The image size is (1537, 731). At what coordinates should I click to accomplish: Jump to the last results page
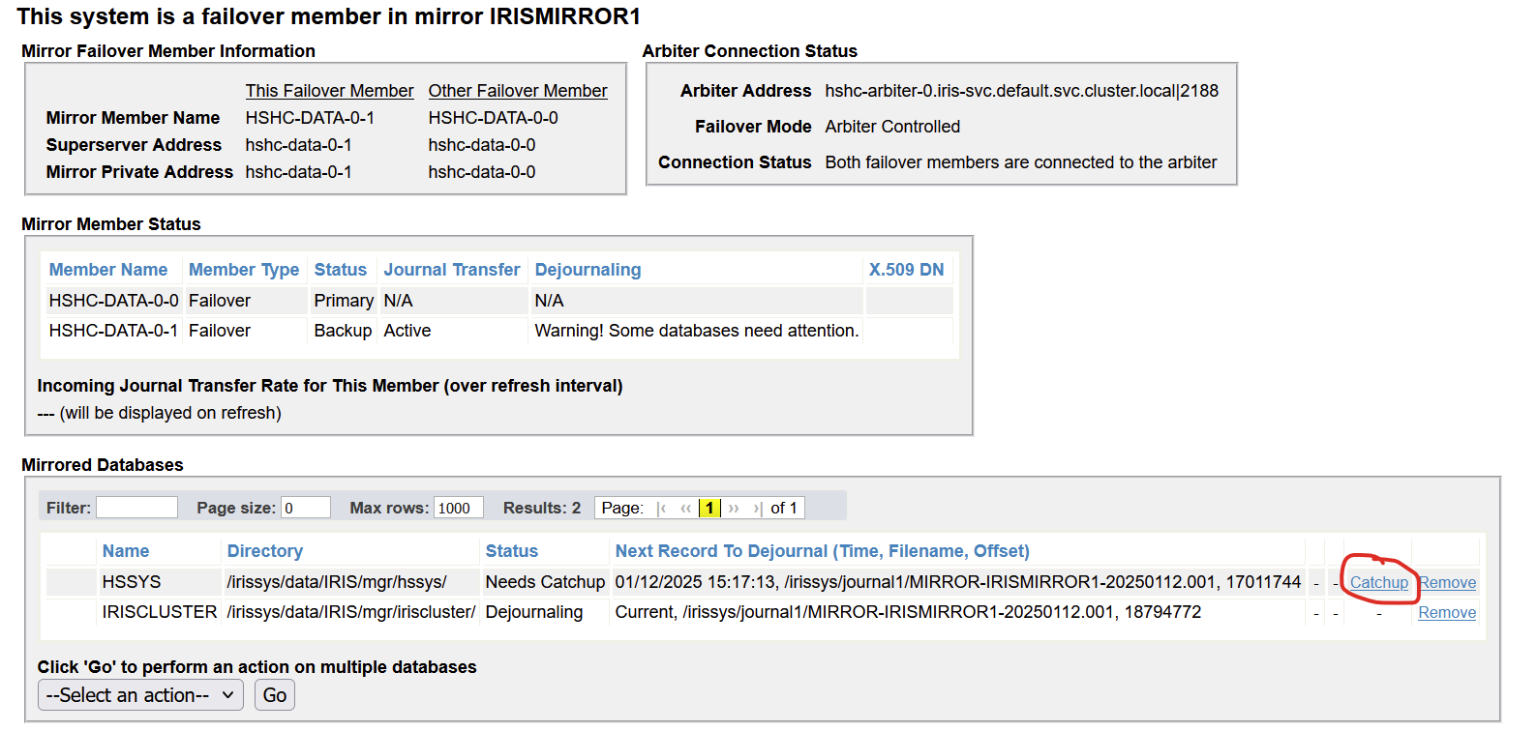[757, 509]
